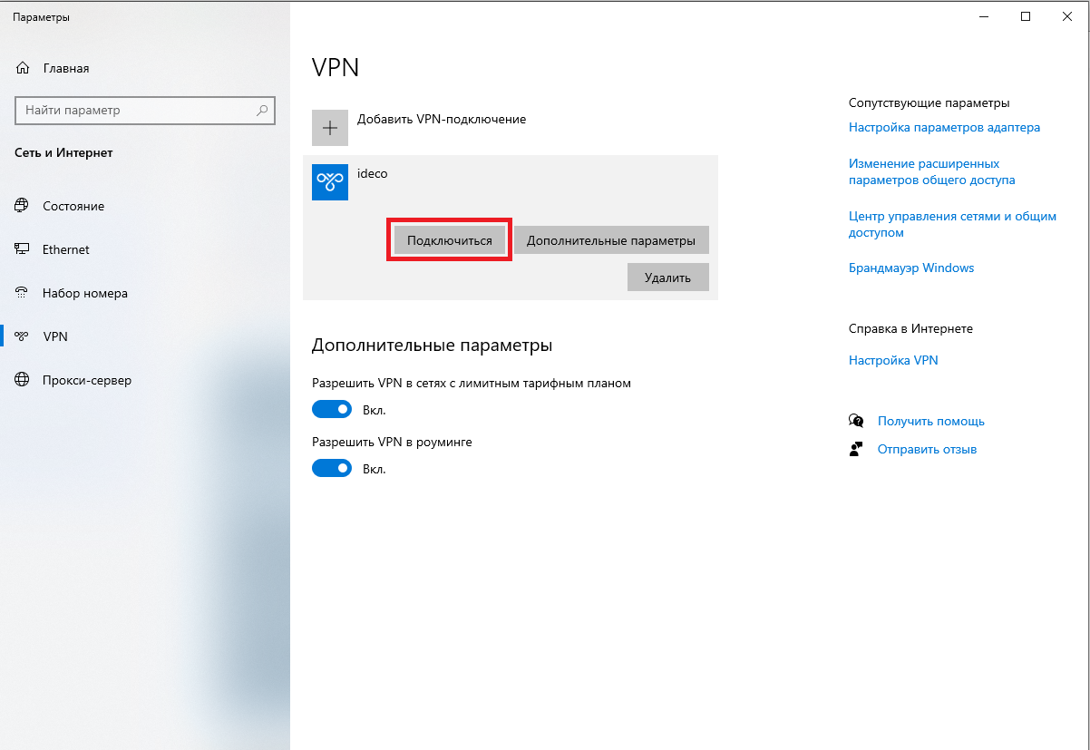Turn off VPN in roaming toggle
This screenshot has height=750, width=1090.
click(332, 469)
